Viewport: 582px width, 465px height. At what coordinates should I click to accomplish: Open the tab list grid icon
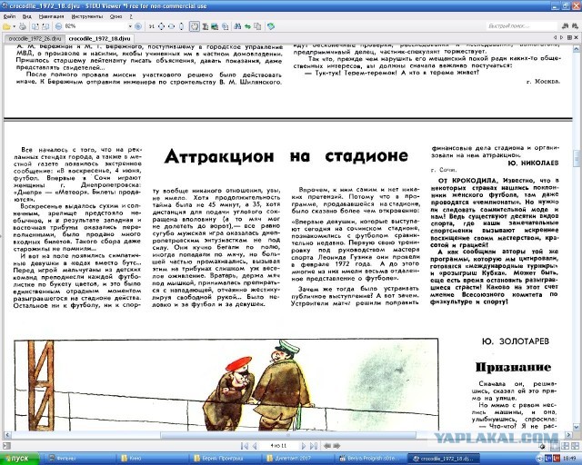pos(570,38)
